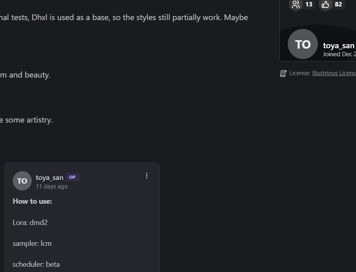Click the "Lora: dmd2" comment line
The height and width of the screenshot is (272, 356).
point(30,222)
